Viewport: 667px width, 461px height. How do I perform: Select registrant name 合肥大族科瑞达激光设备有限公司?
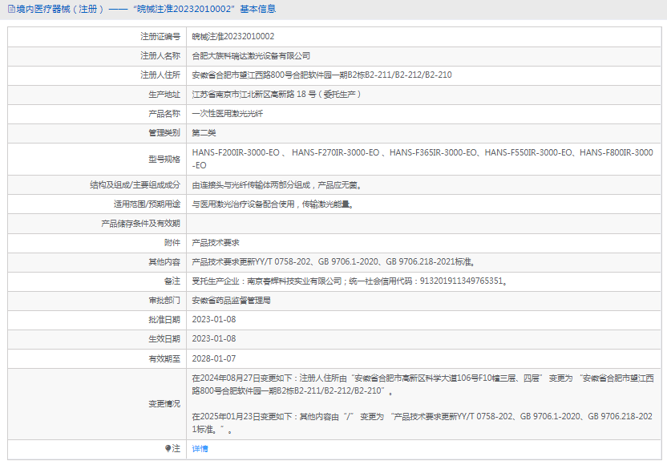coord(251,55)
